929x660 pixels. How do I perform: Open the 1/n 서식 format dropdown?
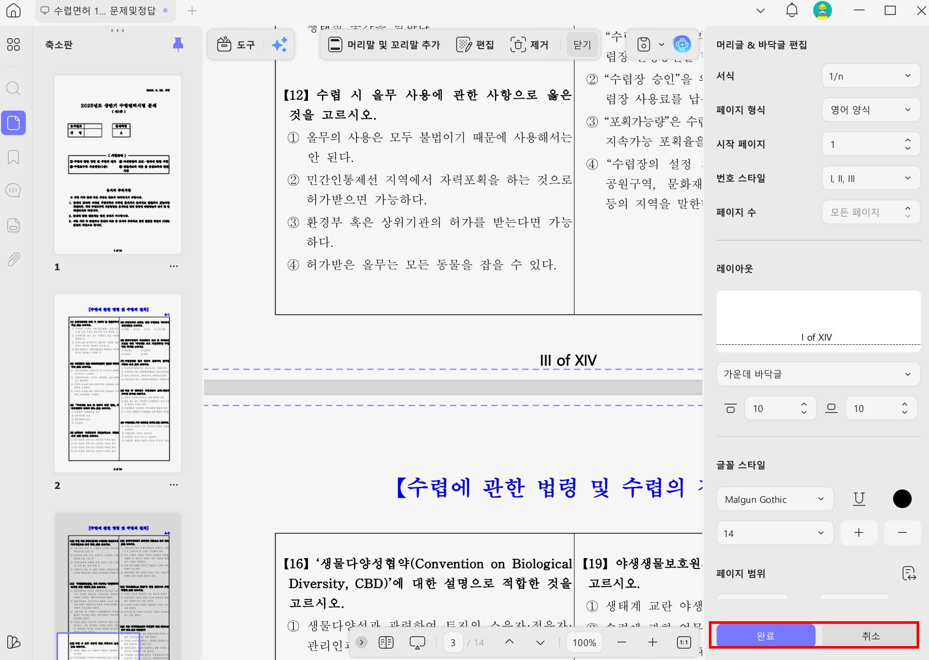tap(871, 75)
